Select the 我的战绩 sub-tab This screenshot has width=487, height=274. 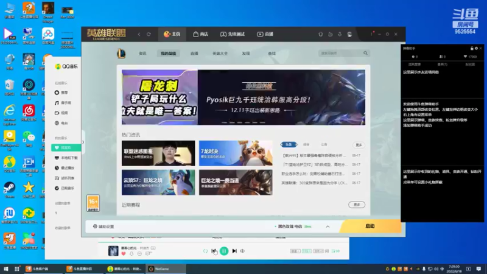[x=168, y=54]
